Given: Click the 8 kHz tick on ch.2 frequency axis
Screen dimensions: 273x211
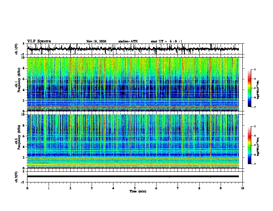Looking at the screenshot, I should point(24,125).
